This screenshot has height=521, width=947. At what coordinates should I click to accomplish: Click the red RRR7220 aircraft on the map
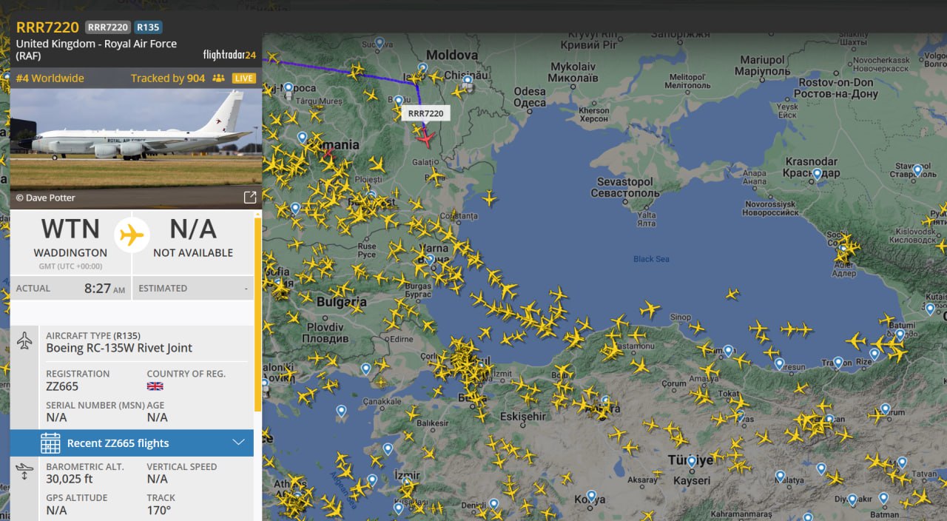pos(425,138)
